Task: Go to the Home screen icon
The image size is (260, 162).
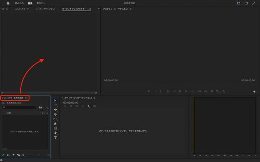Action: [x=8, y=3]
